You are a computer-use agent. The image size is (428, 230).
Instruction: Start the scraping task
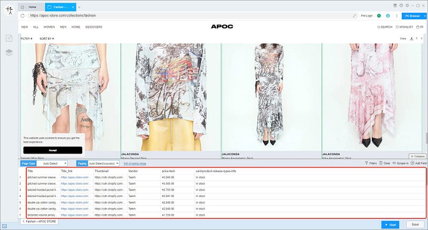click(x=391, y=225)
